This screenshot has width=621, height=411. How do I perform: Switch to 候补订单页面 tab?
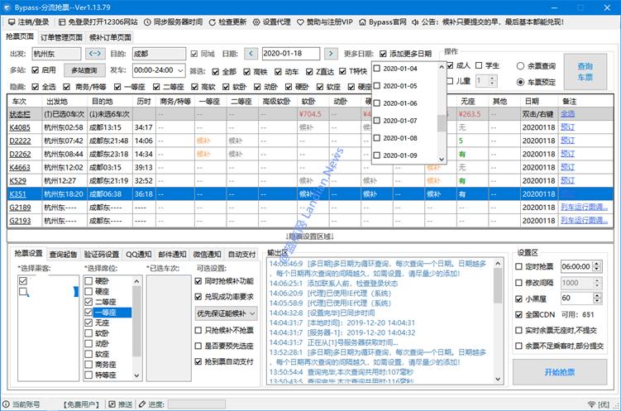click(110, 37)
